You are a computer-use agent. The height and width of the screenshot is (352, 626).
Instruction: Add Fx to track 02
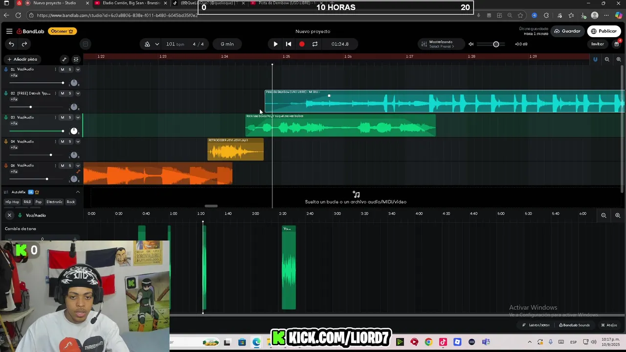coord(14,99)
